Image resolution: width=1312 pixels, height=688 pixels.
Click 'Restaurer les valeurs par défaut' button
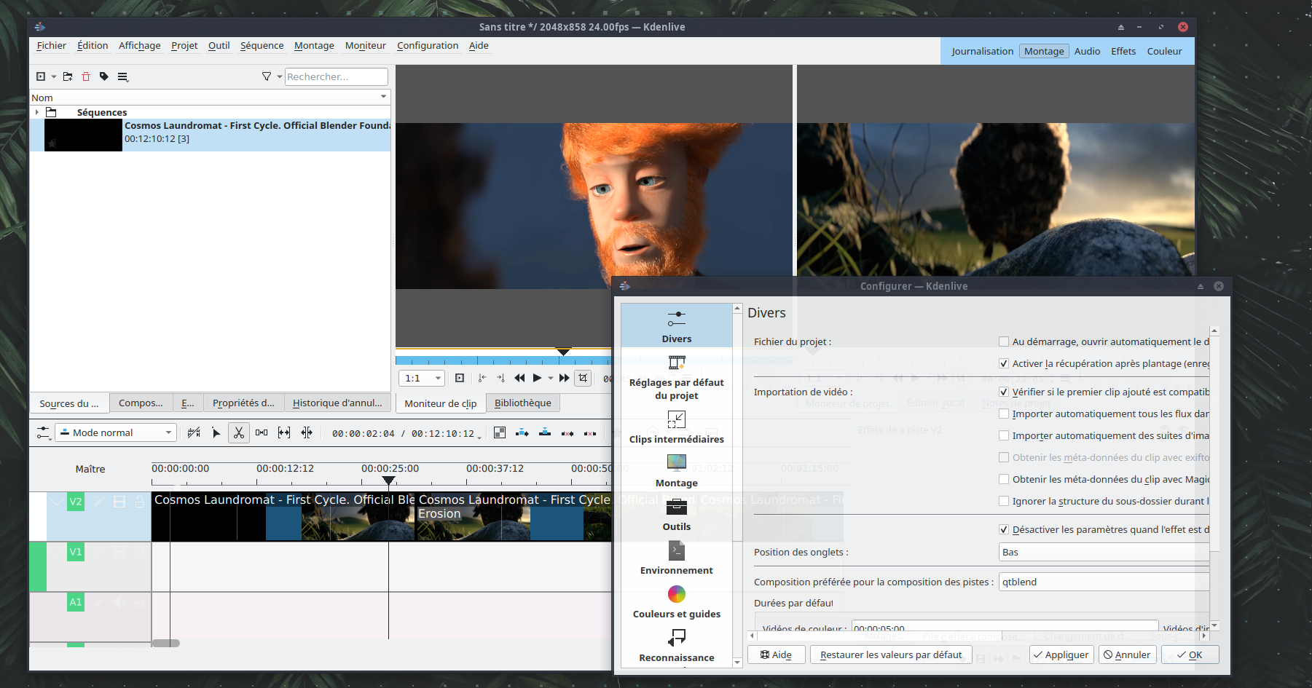coord(890,655)
